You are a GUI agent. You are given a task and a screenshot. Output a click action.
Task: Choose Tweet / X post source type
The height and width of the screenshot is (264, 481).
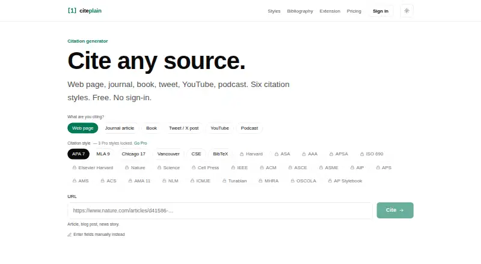coord(184,128)
